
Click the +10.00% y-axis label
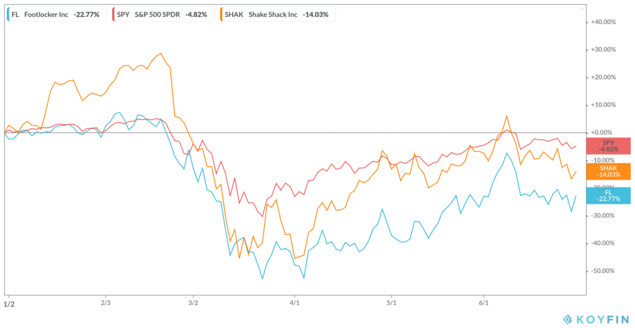tap(603, 105)
